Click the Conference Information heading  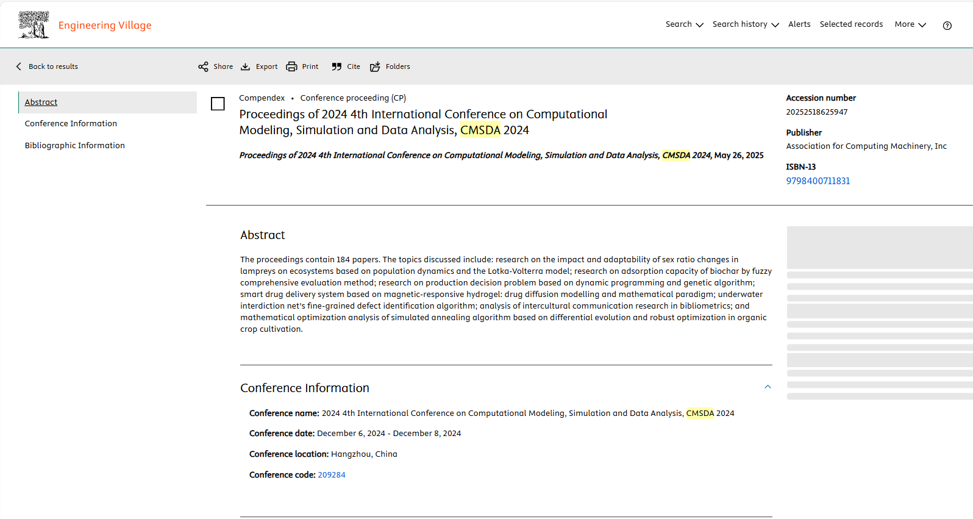(x=305, y=388)
